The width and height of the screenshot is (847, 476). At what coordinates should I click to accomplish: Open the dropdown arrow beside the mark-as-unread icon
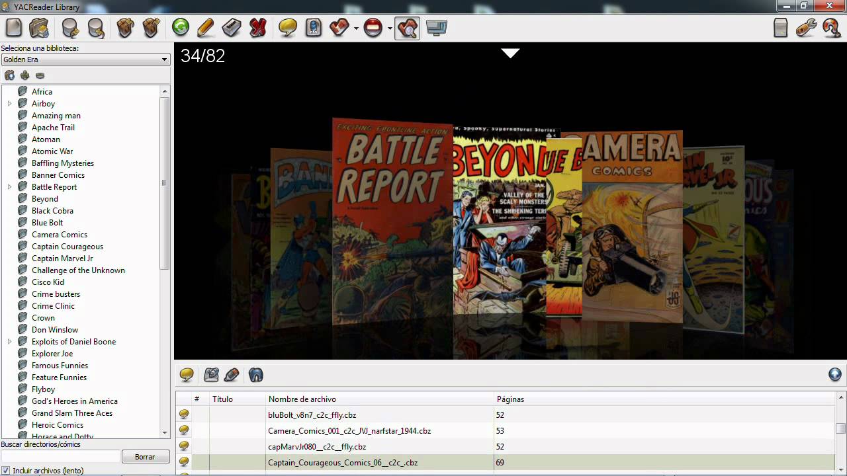pos(390,28)
